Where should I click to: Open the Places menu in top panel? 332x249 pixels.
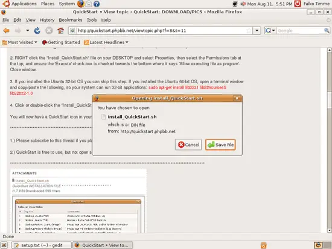pyautogui.click(x=48, y=4)
